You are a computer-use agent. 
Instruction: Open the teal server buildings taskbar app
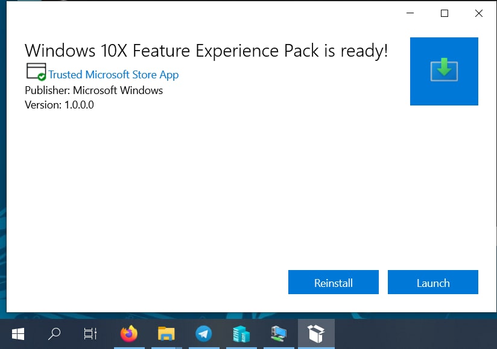(241, 334)
